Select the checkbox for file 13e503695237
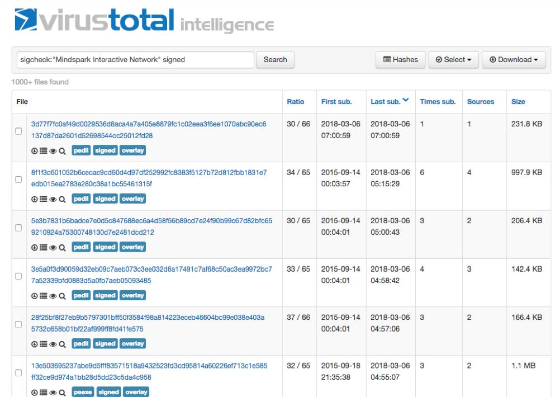 18,373
